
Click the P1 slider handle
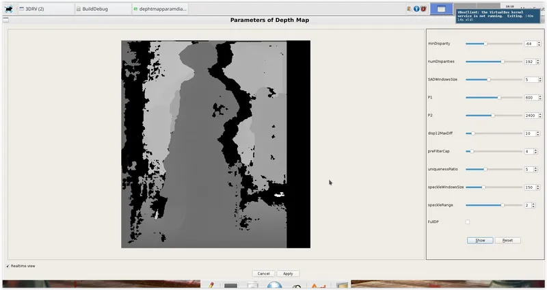click(x=499, y=98)
